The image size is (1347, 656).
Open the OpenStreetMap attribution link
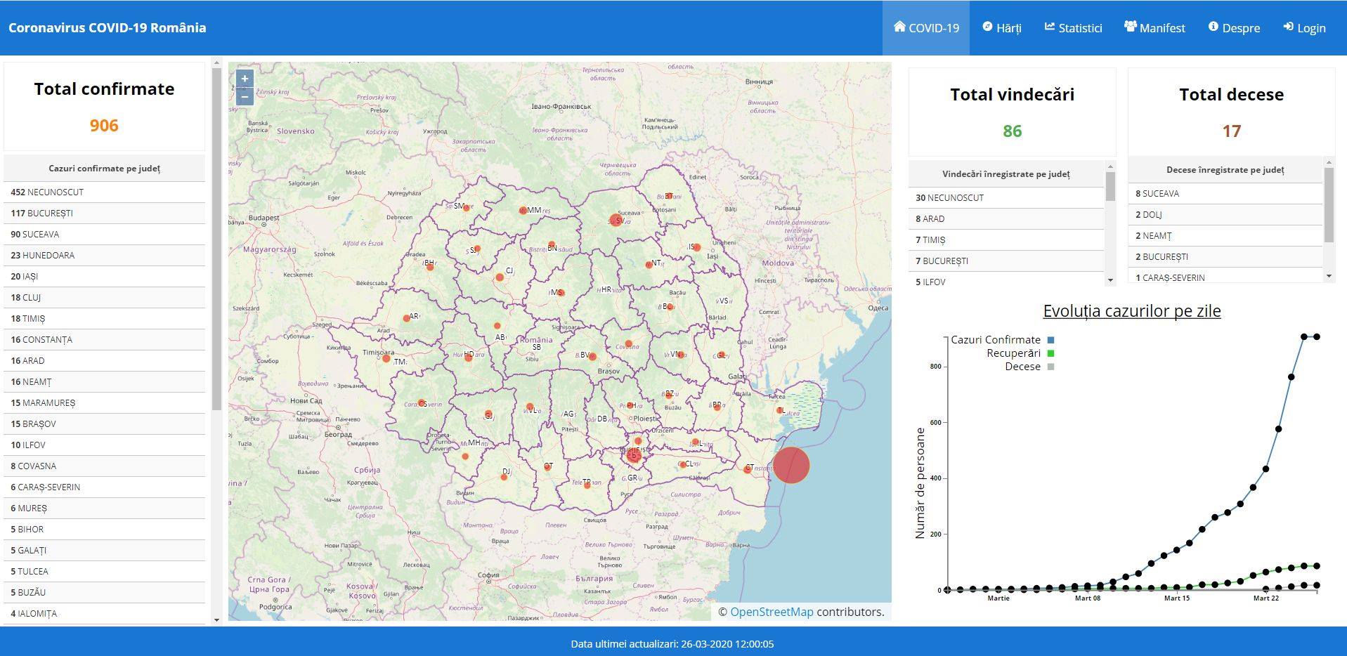click(772, 612)
